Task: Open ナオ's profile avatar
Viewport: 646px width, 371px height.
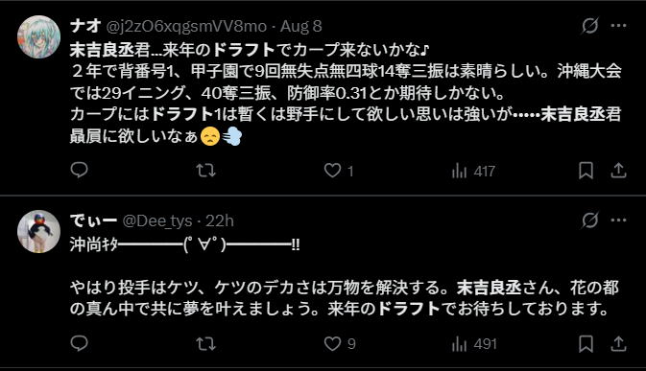Action: tap(38, 37)
